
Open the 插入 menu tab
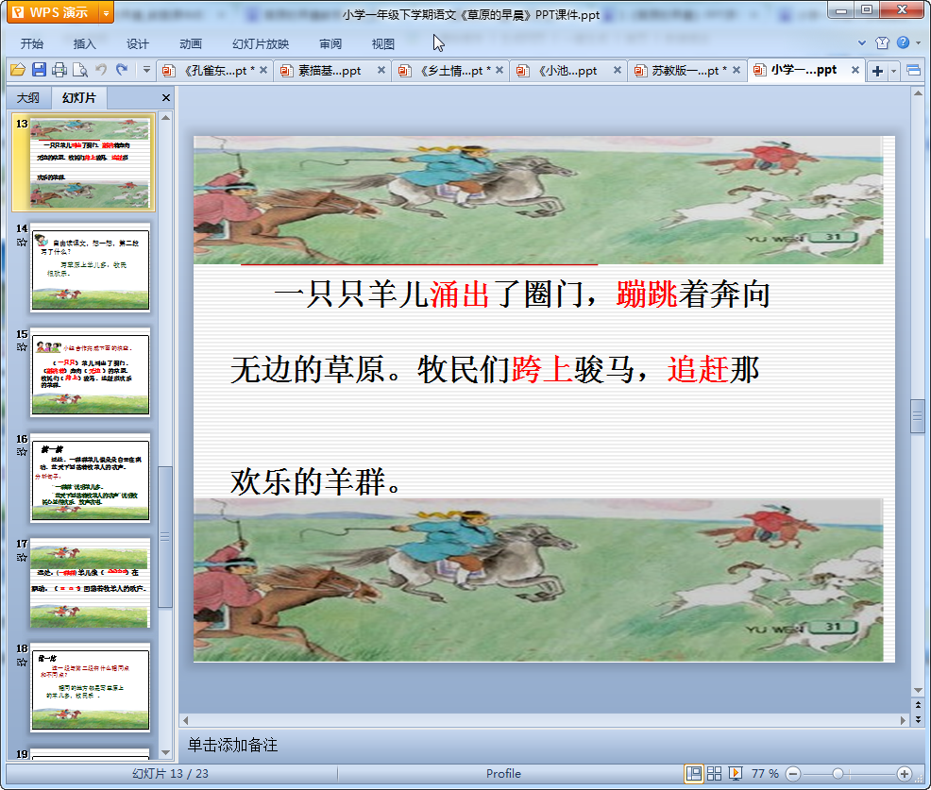click(84, 44)
